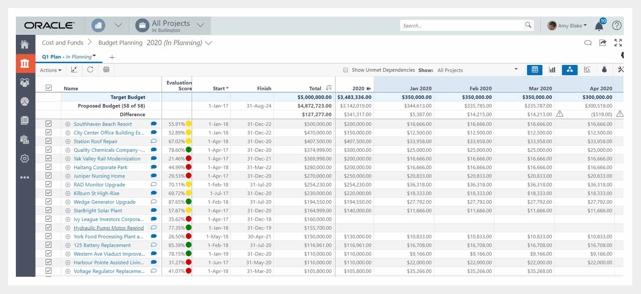Click the Cost and Funds breadcrumb
This screenshot has height=294, width=641.
click(x=62, y=43)
